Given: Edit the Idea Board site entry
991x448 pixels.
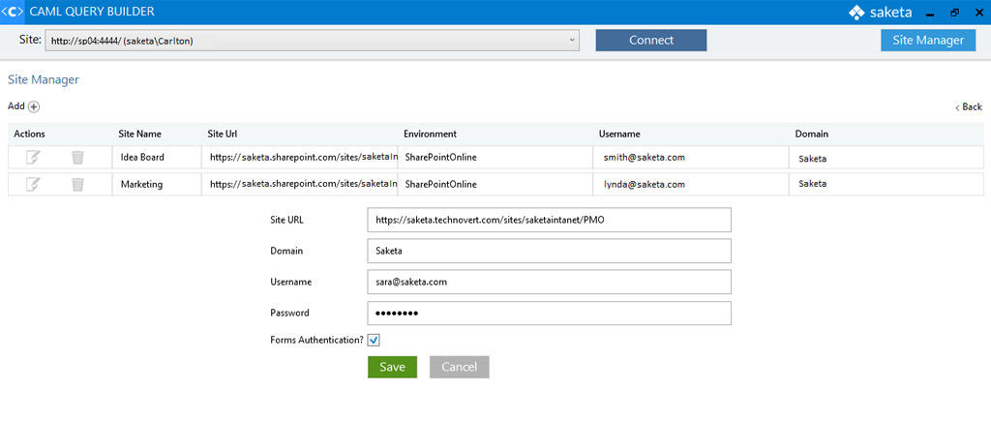Looking at the screenshot, I should tap(33, 158).
